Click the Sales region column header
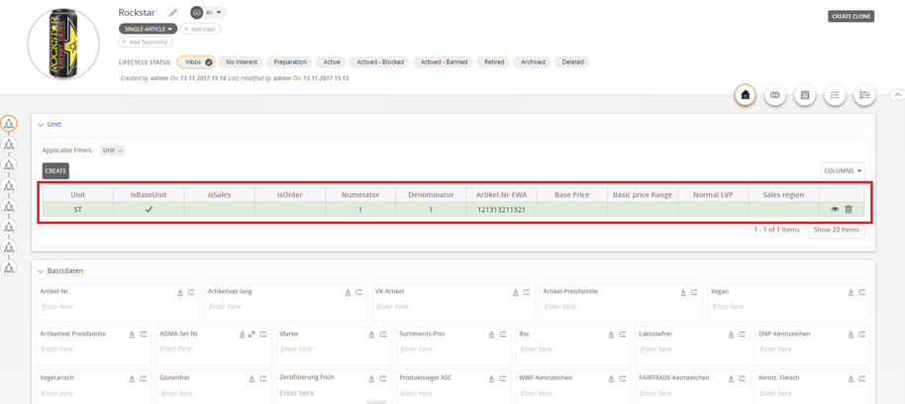The image size is (905, 404). [x=783, y=195]
